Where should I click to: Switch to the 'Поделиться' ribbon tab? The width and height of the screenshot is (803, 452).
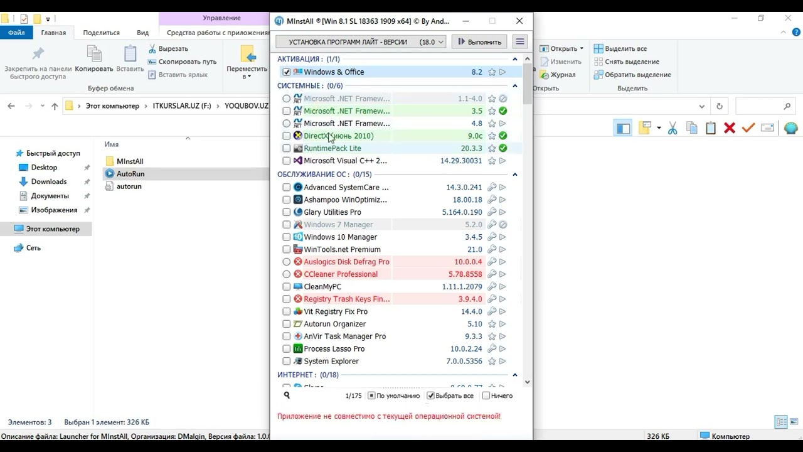101,33
